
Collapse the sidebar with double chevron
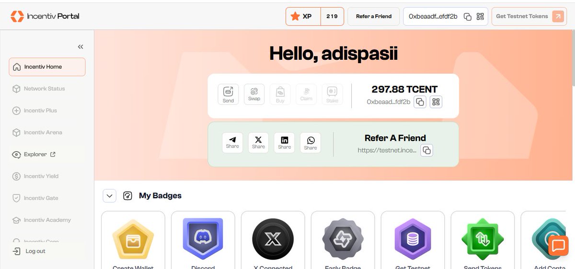point(80,46)
